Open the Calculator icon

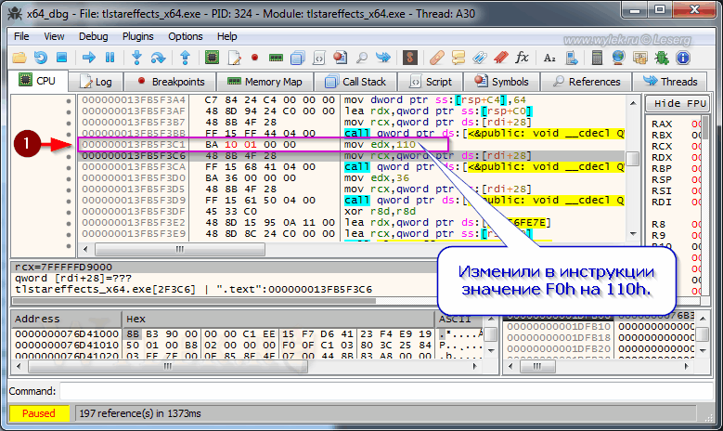[x=597, y=58]
